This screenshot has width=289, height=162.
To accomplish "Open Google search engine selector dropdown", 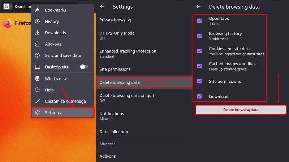I will (8, 6).
